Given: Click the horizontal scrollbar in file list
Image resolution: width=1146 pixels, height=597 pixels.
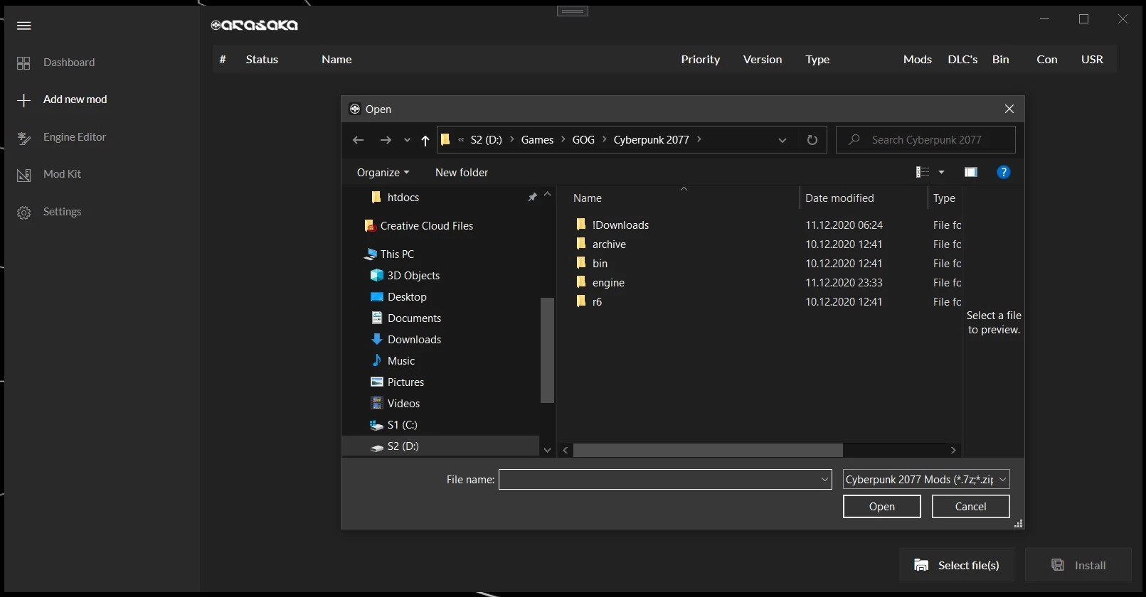Looking at the screenshot, I should [708, 450].
